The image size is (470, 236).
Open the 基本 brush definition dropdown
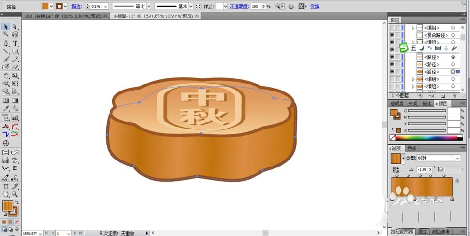[x=191, y=6]
